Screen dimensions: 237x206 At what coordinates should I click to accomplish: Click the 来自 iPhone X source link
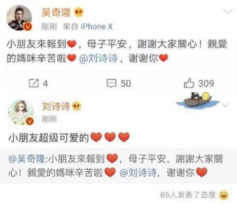pos(88,27)
